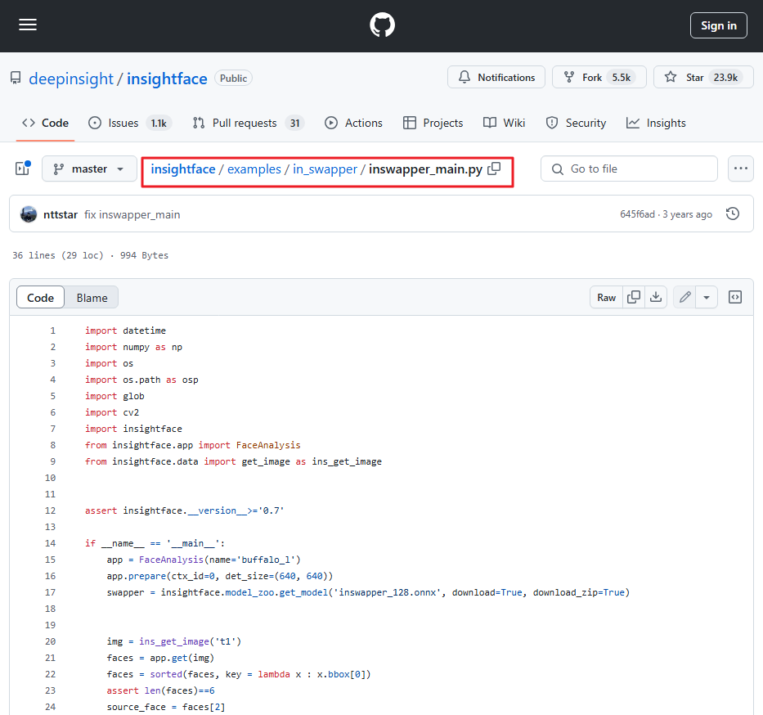Click the '36 lines (29 loc)' info text
The width and height of the screenshot is (763, 715).
58,255
